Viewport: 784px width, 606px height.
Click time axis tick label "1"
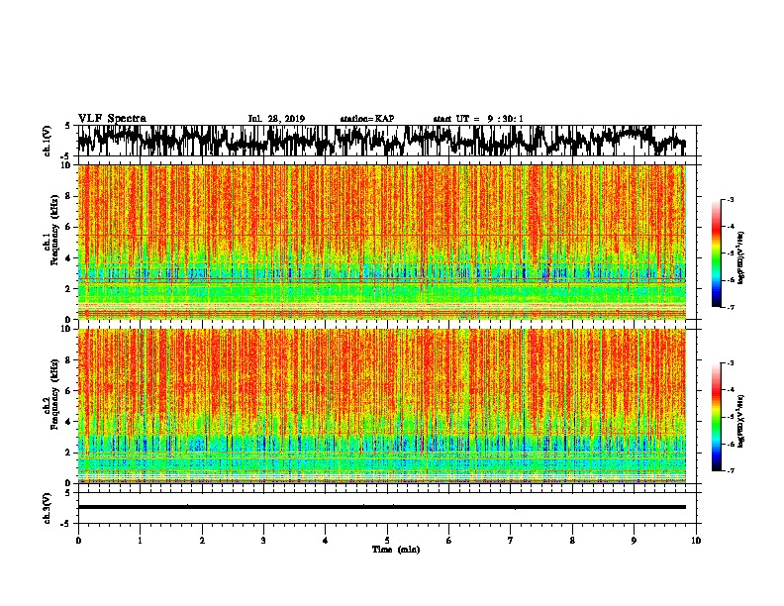click(x=140, y=541)
